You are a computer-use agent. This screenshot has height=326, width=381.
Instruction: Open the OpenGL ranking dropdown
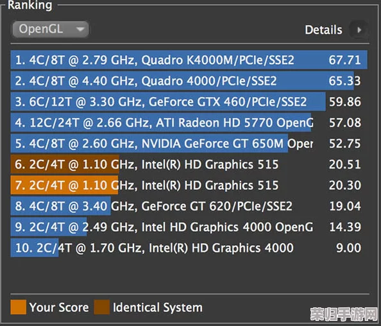tap(51, 30)
